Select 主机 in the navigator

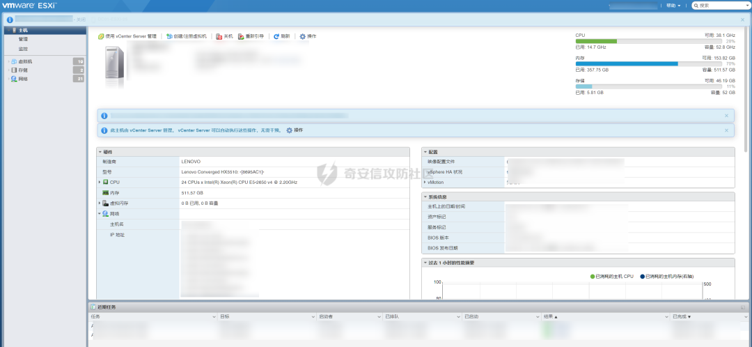pyautogui.click(x=23, y=30)
